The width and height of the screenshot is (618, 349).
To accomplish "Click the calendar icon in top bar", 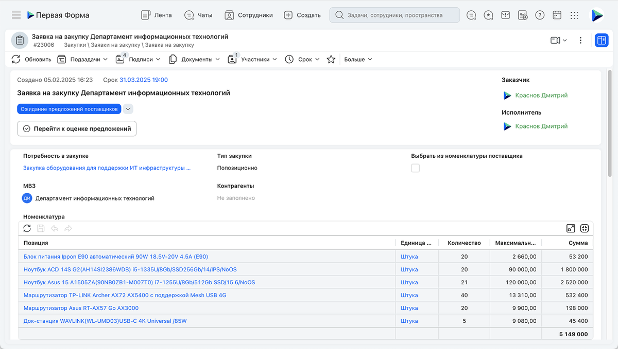I will coord(557,15).
